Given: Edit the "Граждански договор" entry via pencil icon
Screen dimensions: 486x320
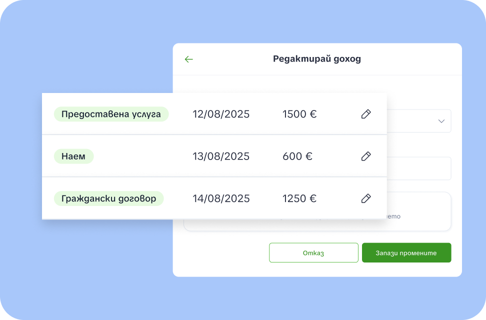Looking at the screenshot, I should pos(365,198).
